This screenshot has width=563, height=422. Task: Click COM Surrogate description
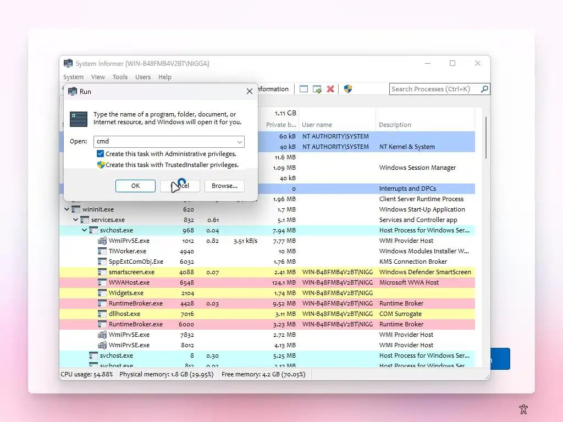[x=400, y=314]
